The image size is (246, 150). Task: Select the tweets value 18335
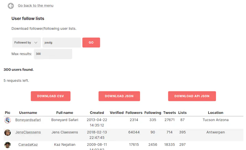169,145
